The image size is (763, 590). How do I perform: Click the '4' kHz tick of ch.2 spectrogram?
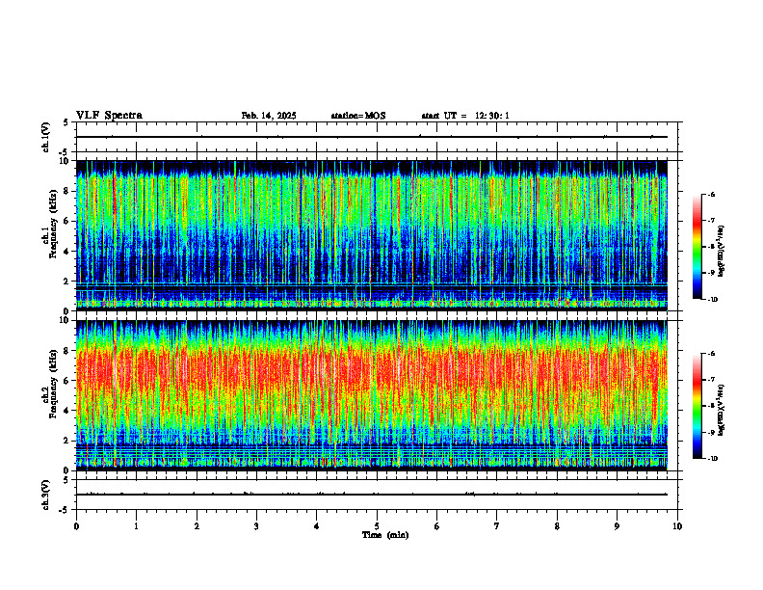67,411
